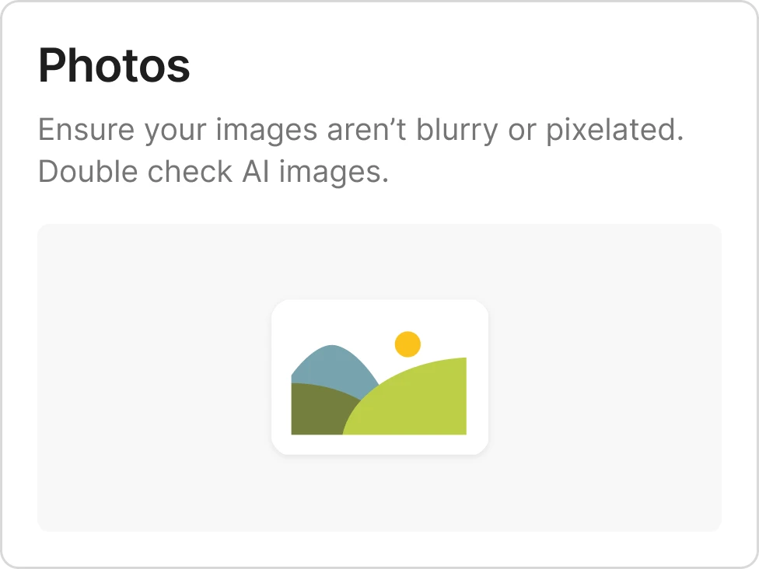This screenshot has width=759, height=569.
Task: Click empty space right of the image icon
Action: 605,378
